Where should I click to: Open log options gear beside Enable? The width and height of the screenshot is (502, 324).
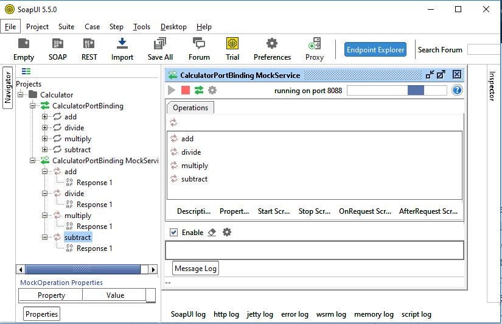point(227,232)
